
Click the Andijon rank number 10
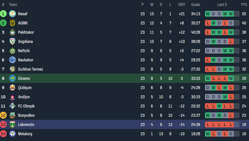click(3, 97)
